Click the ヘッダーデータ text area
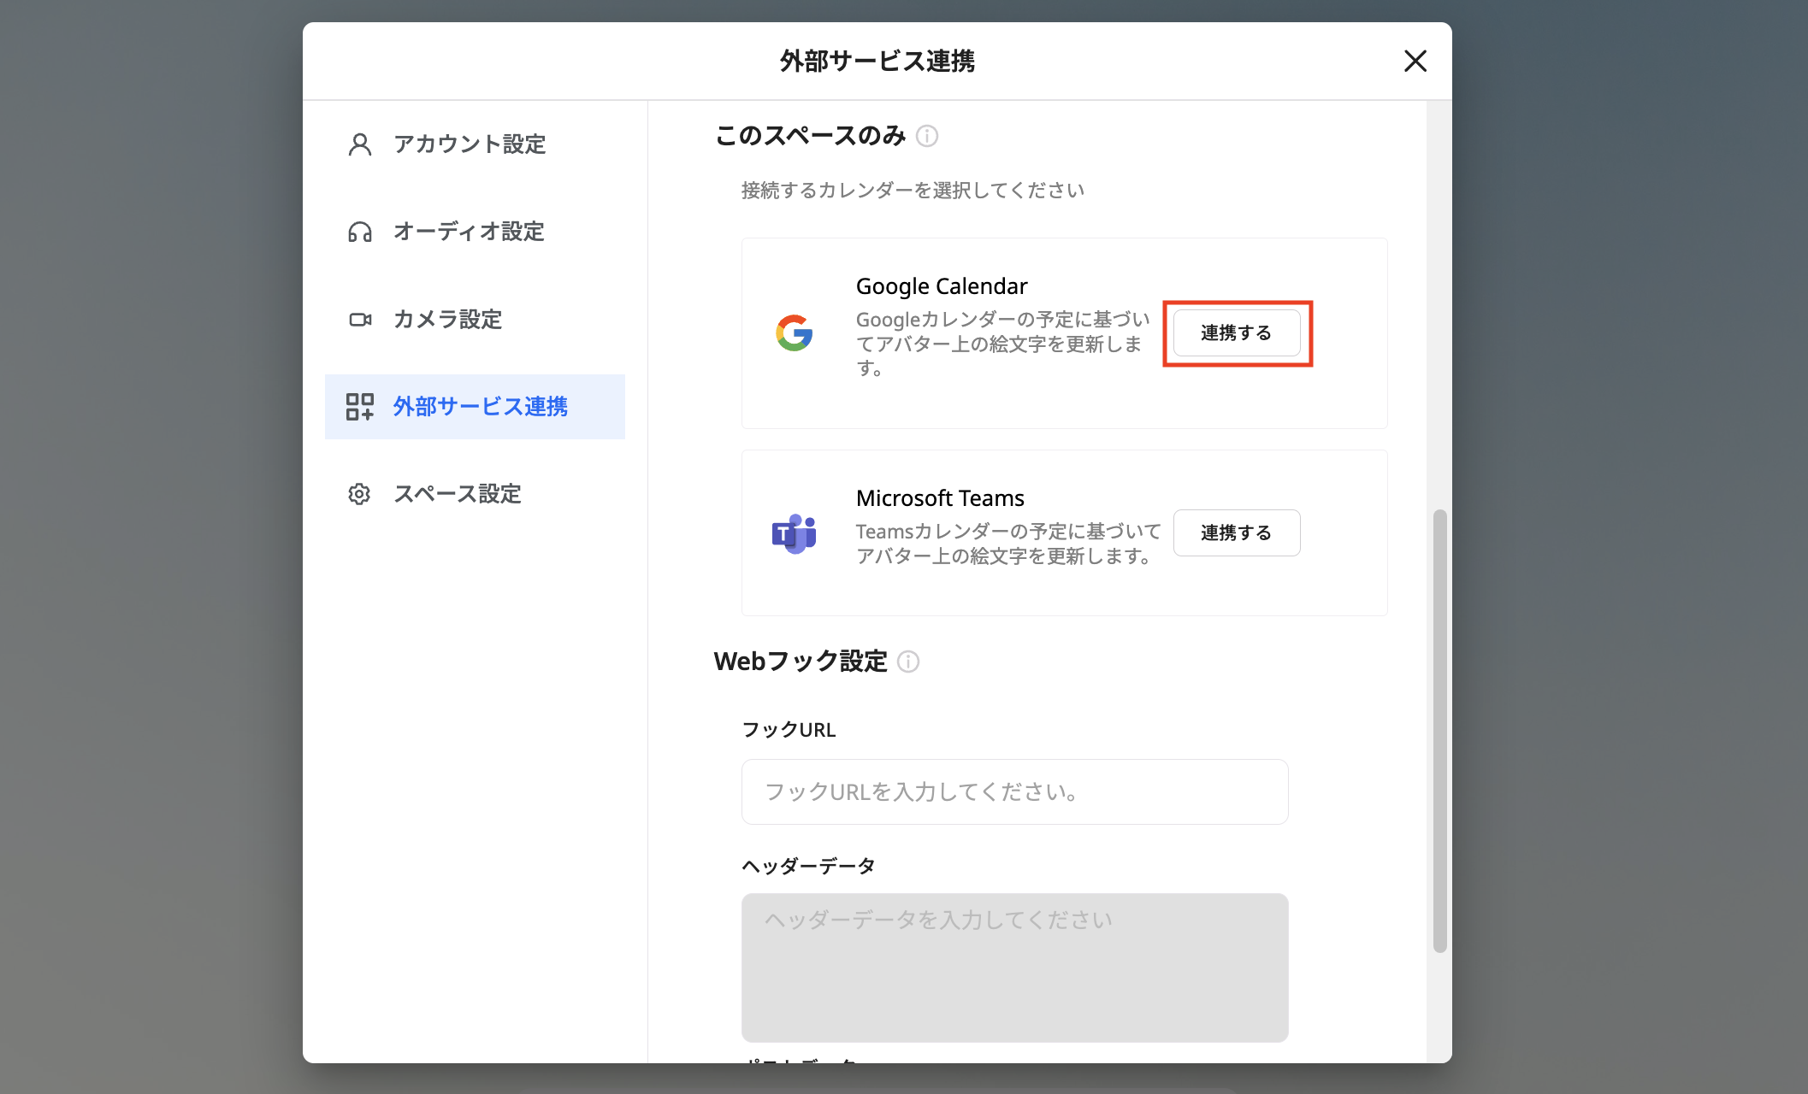Viewport: 1808px width, 1094px height. (1014, 968)
